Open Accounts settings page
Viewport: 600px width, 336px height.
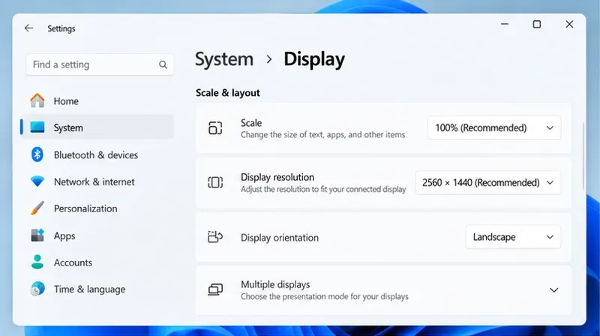97,262
